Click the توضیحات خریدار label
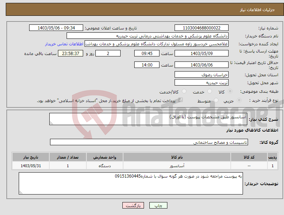This screenshot has width=284, height=215. 261,184
